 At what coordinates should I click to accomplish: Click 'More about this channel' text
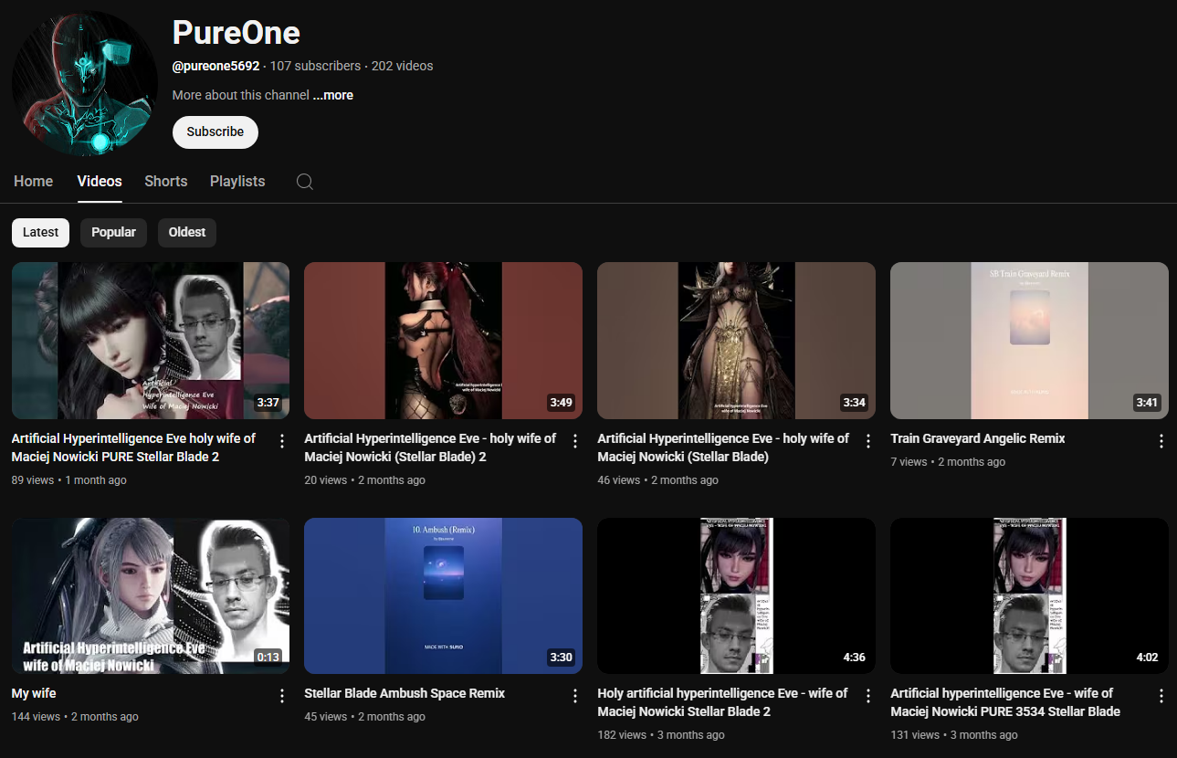241,95
